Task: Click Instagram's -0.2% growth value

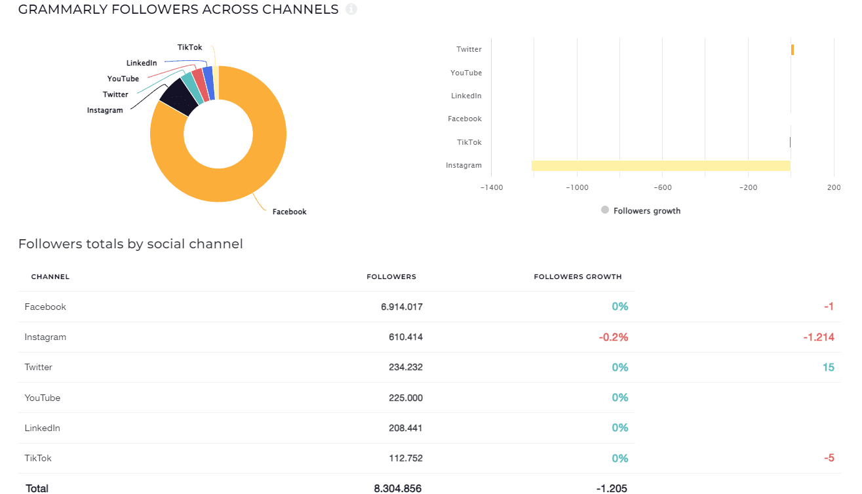Action: coord(613,337)
